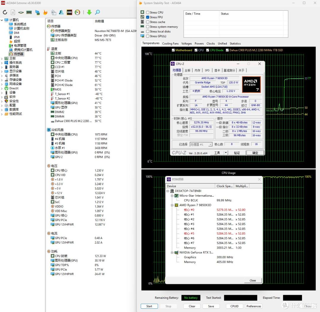Expand the 主板 tree node
This screenshot has width=320, height=312.
click(2, 58)
